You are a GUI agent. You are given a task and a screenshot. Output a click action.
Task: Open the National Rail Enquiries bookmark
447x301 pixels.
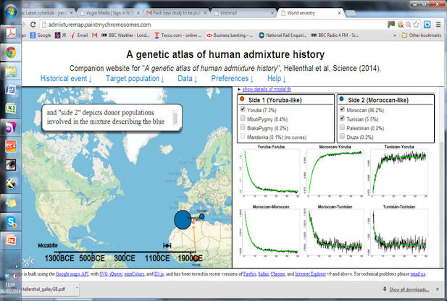[x=283, y=35]
